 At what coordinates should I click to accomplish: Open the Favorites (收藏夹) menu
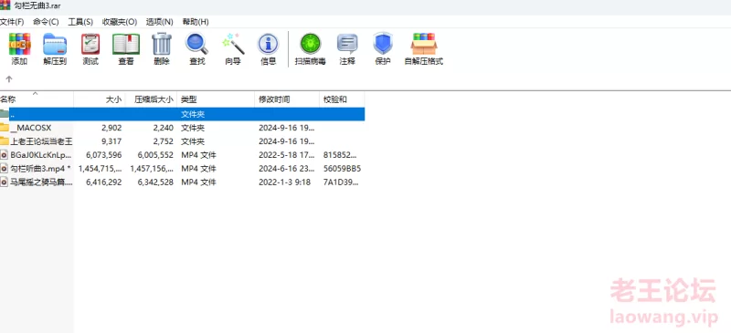tap(120, 22)
